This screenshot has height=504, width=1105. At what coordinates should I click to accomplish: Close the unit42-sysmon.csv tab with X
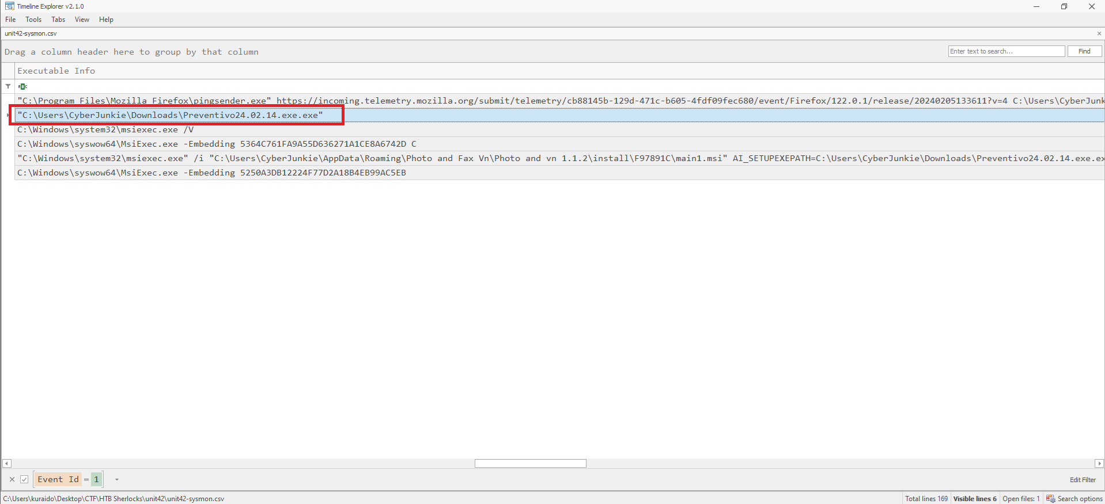coord(1099,33)
